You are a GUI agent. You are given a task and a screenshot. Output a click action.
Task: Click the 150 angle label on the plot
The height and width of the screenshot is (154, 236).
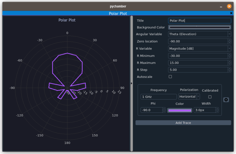coord(95,135)
